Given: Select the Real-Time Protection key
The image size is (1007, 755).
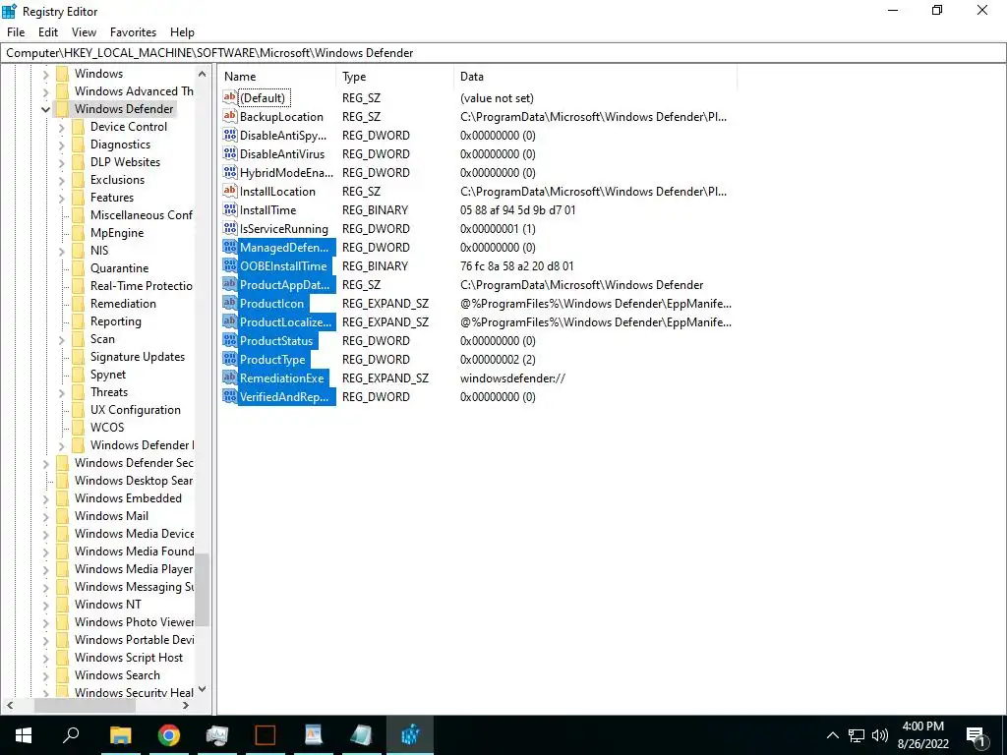Looking at the screenshot, I should click(x=142, y=286).
